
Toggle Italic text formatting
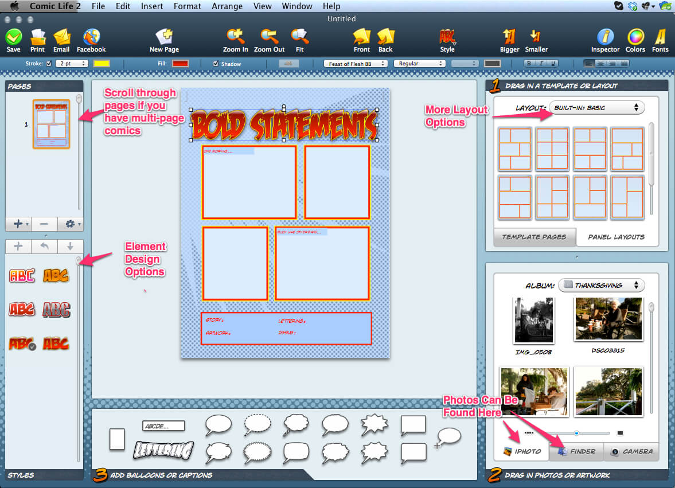point(541,63)
